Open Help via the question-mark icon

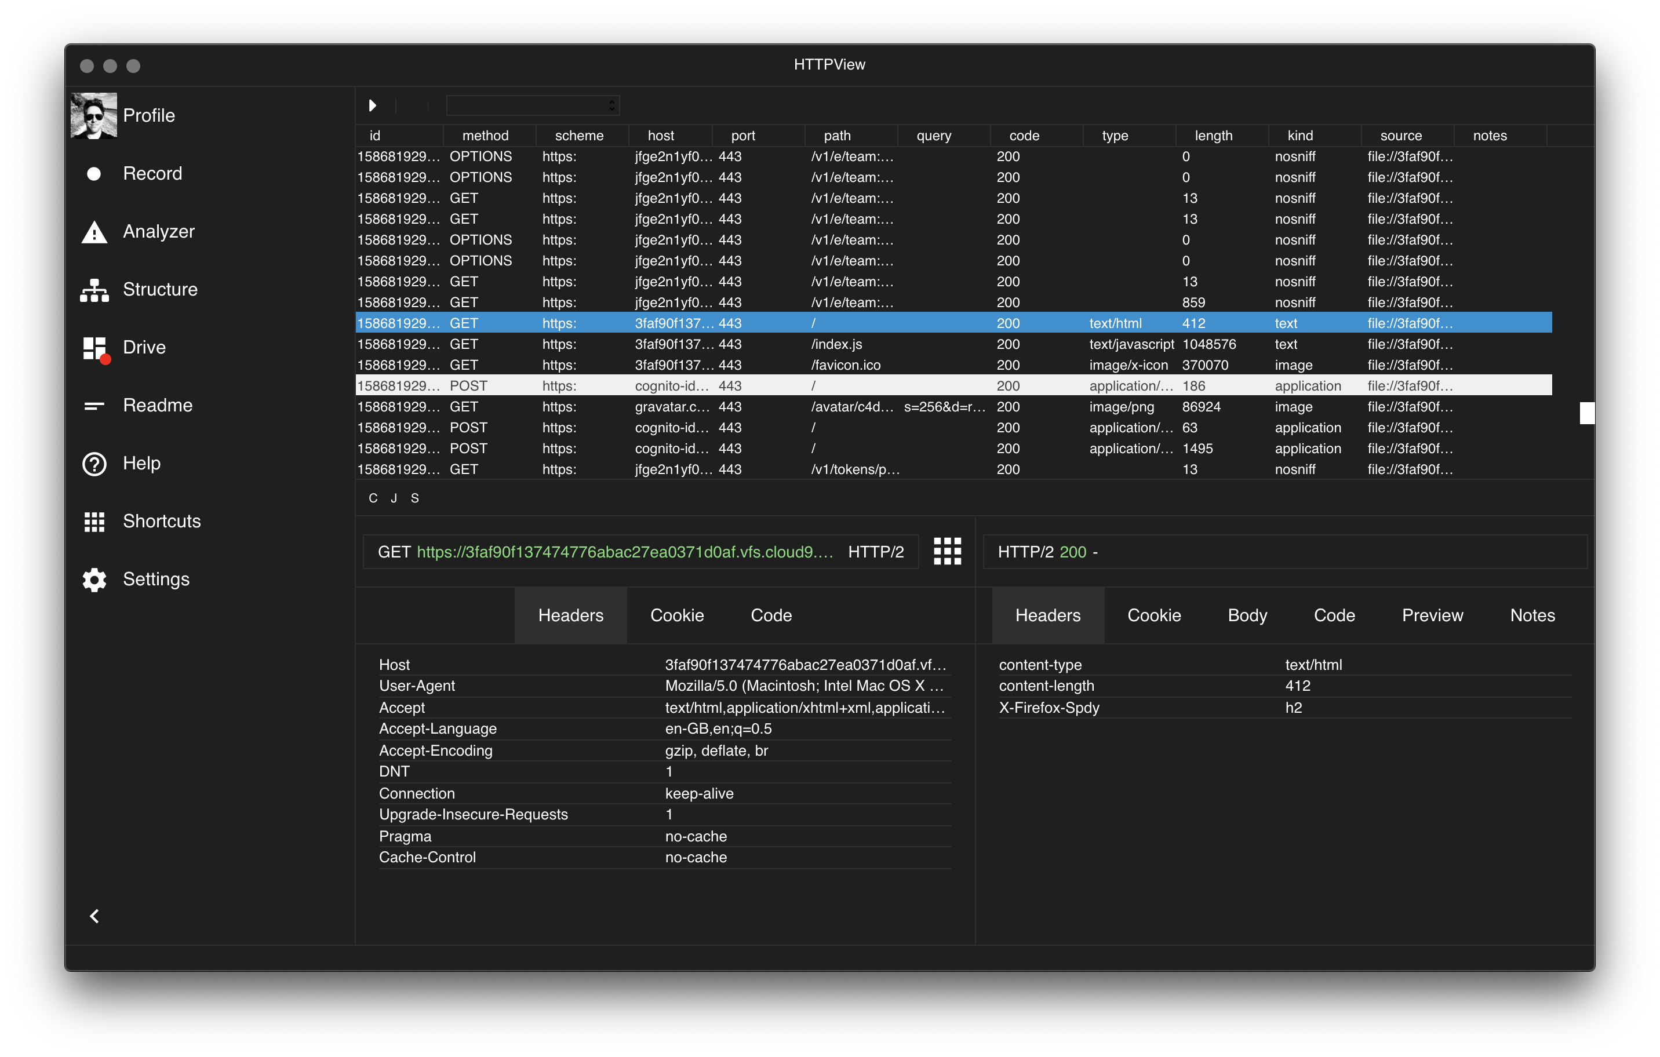(94, 464)
